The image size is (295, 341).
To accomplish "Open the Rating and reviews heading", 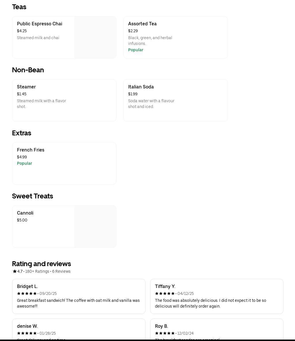I will (41, 264).
